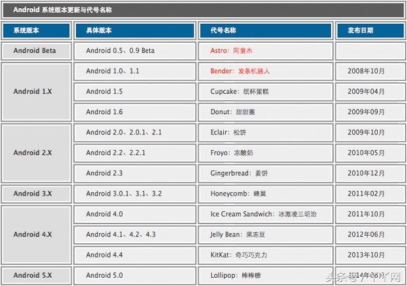Click the 代号名称 column header

pyautogui.click(x=265, y=31)
